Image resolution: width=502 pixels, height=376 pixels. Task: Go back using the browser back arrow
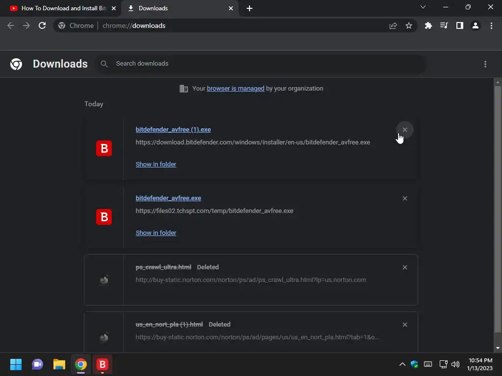[11, 25]
